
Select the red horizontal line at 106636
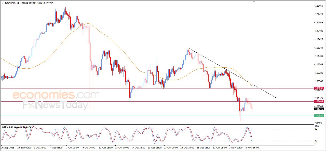[153, 88]
